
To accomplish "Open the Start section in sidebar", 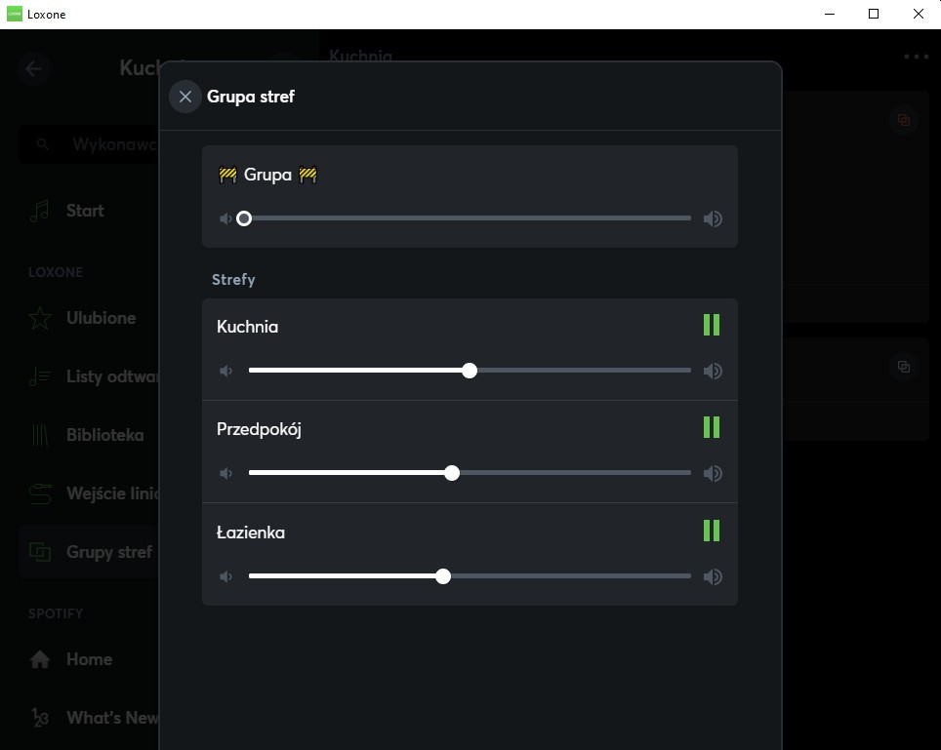I will point(85,211).
